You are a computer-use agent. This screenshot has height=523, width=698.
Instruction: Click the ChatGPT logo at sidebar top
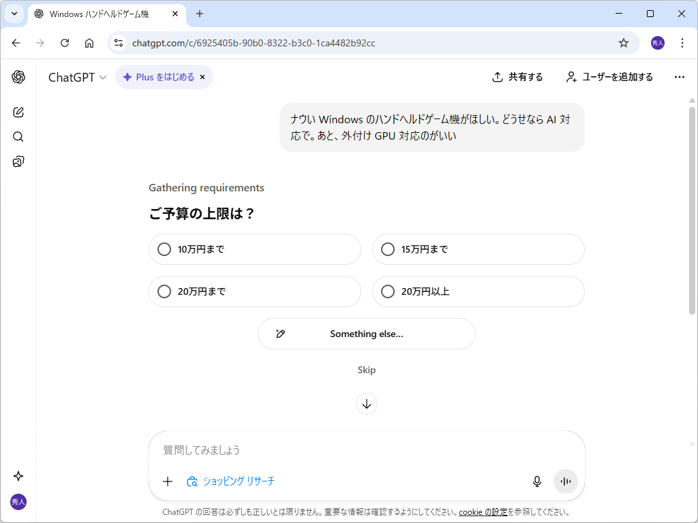coord(18,77)
